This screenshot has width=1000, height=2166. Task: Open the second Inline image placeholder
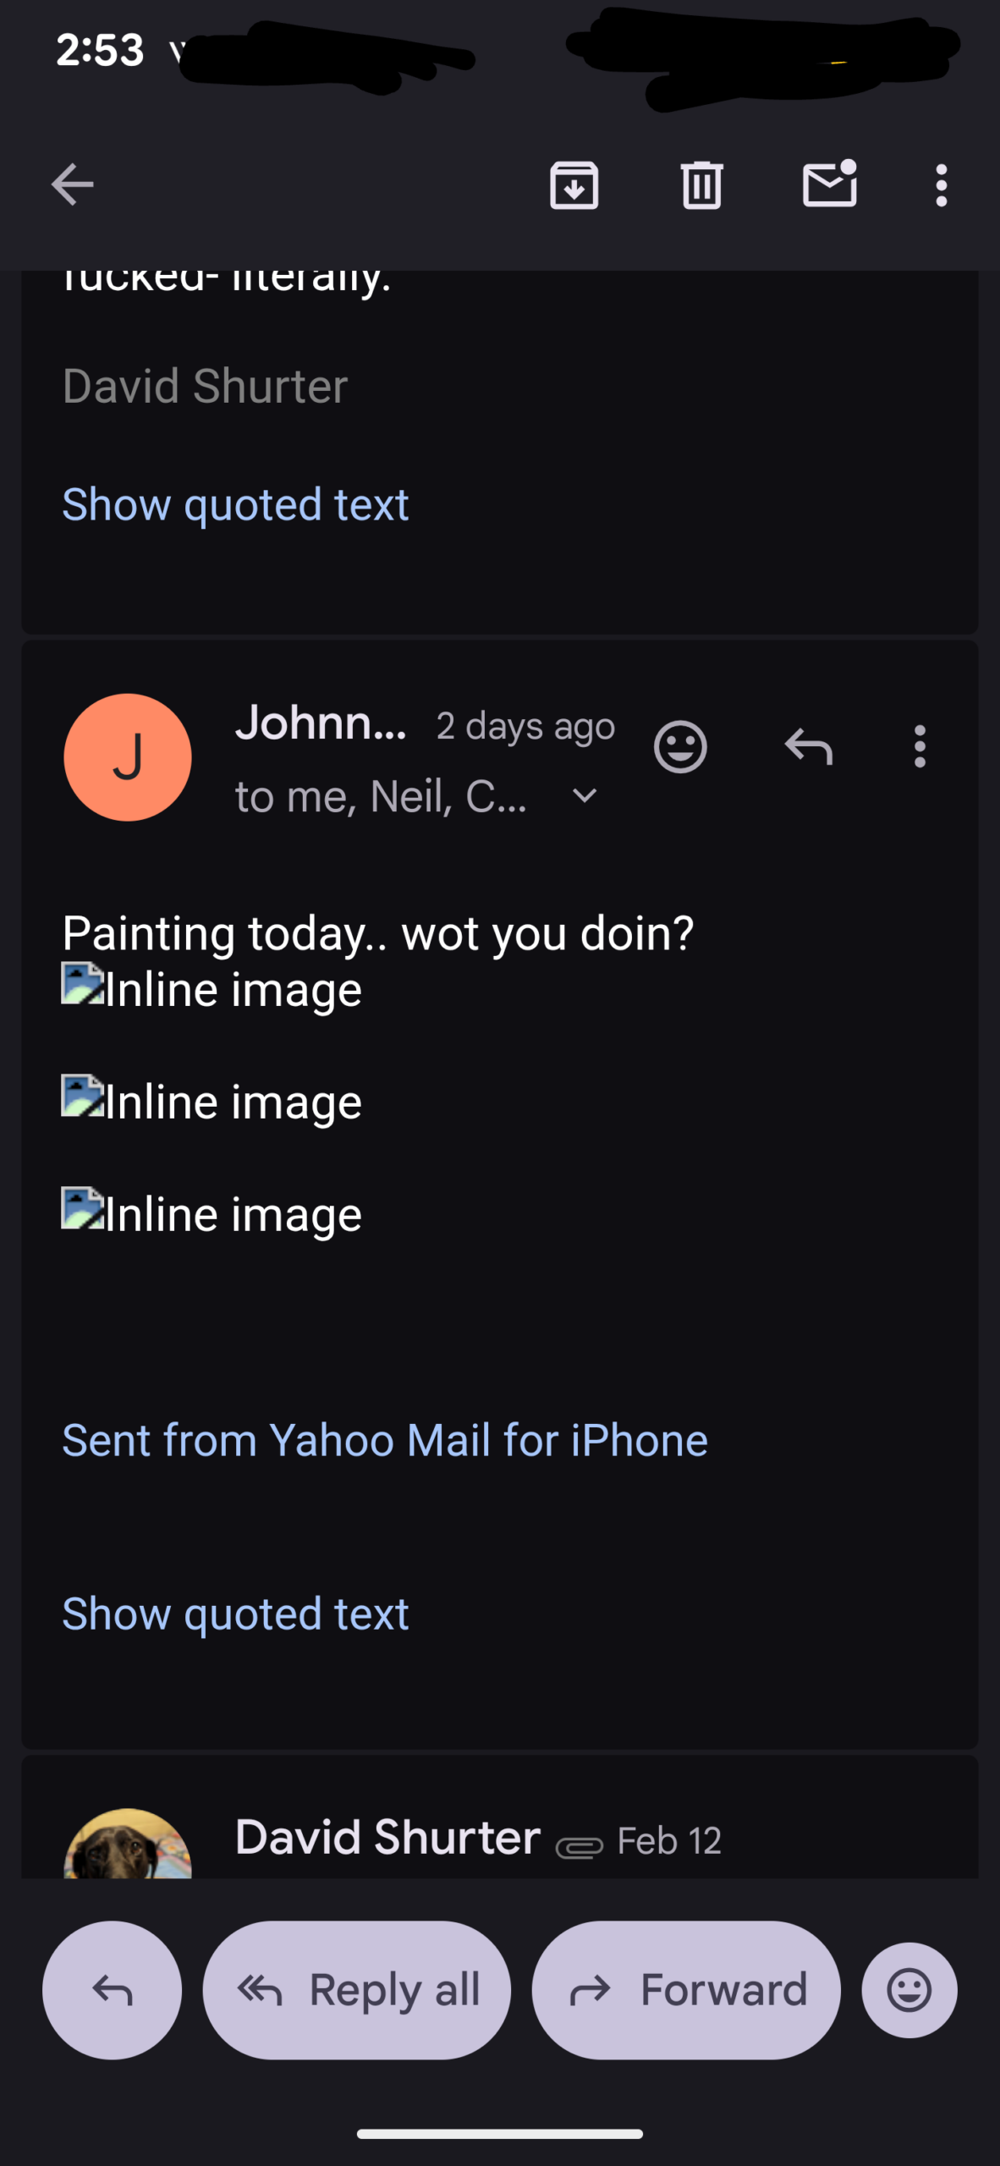pos(212,1102)
